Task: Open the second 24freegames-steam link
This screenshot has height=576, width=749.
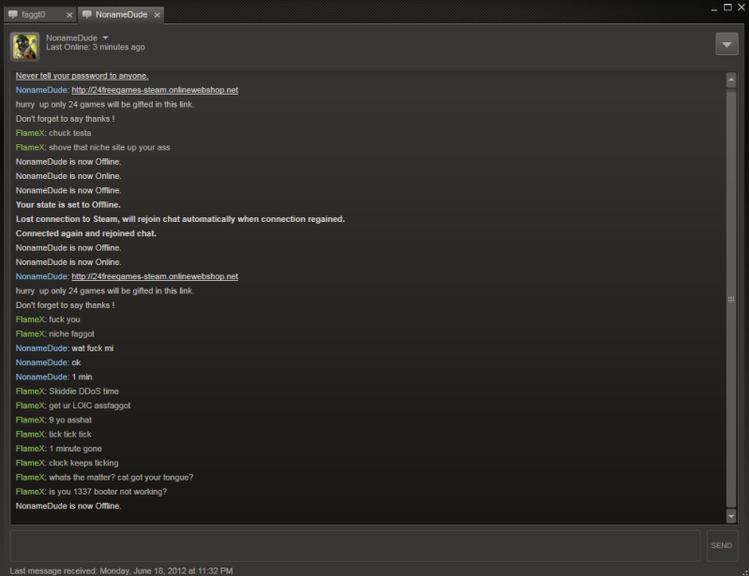Action: point(155,276)
